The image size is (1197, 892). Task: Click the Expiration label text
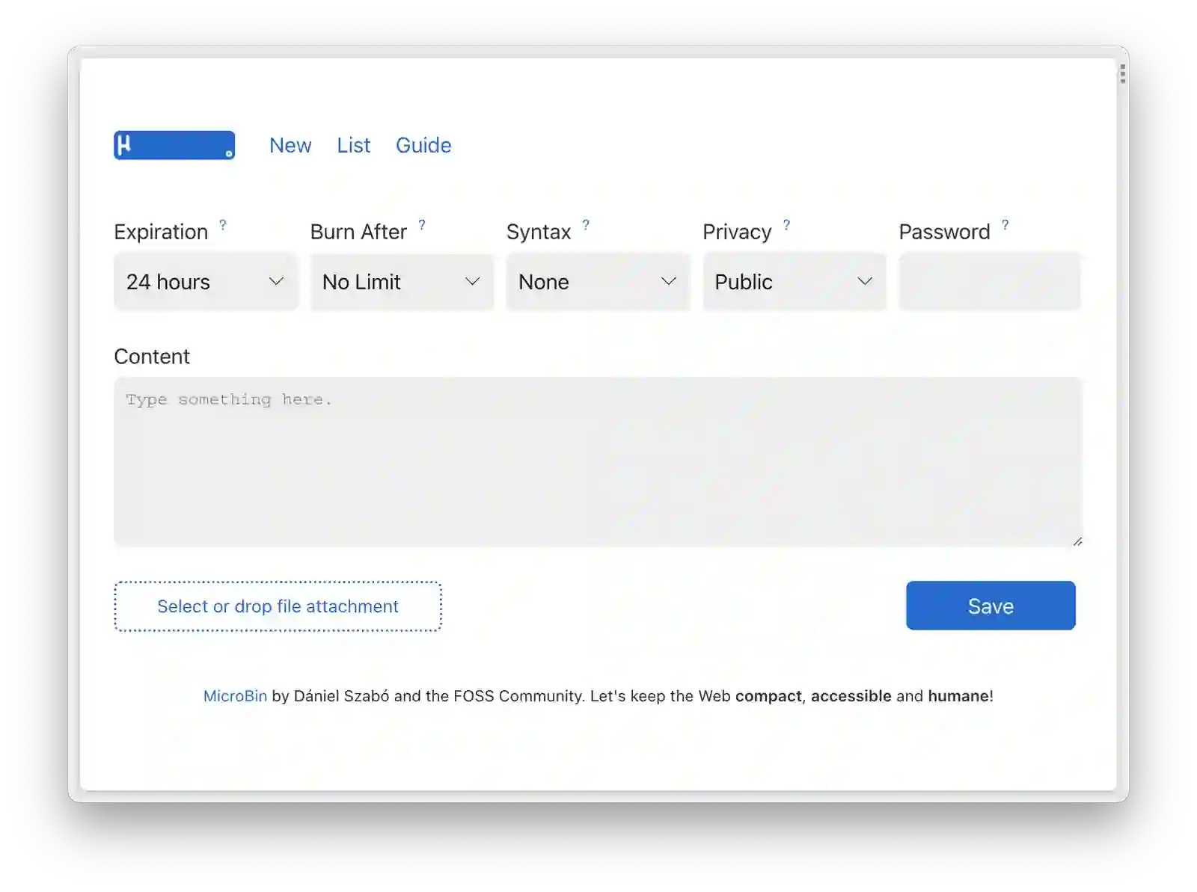161,232
